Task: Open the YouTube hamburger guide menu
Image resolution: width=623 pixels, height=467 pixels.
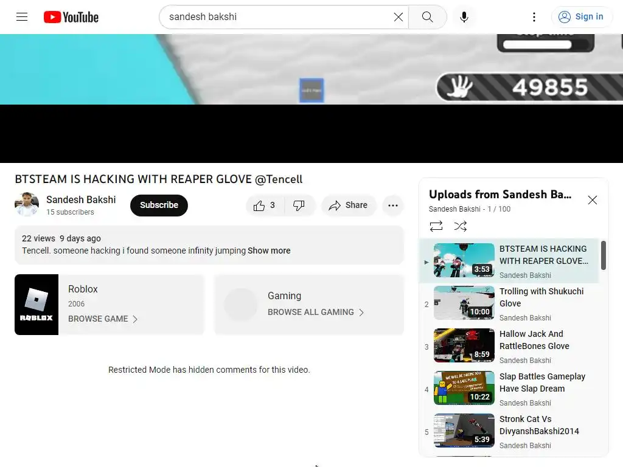Action: (x=22, y=16)
